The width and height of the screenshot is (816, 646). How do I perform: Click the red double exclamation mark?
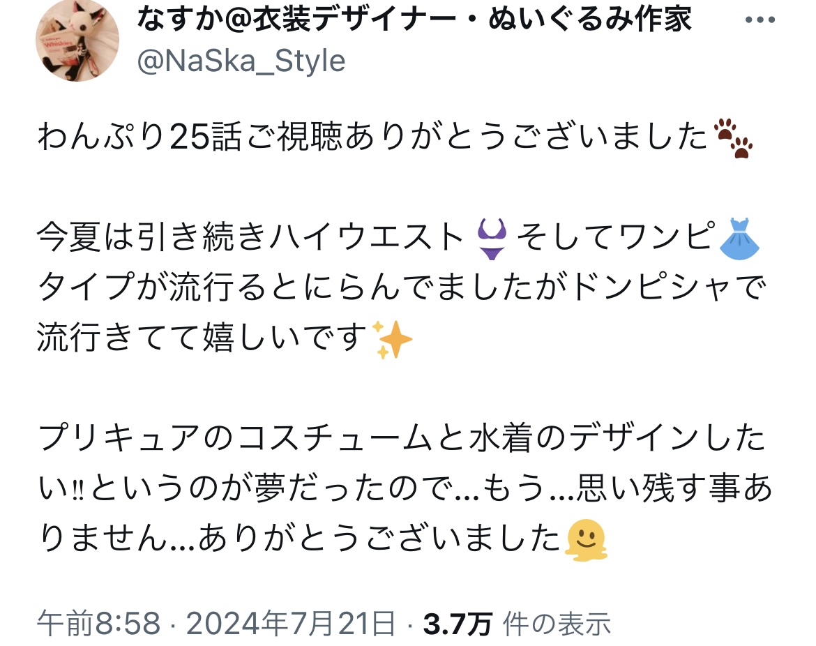[x=77, y=490]
